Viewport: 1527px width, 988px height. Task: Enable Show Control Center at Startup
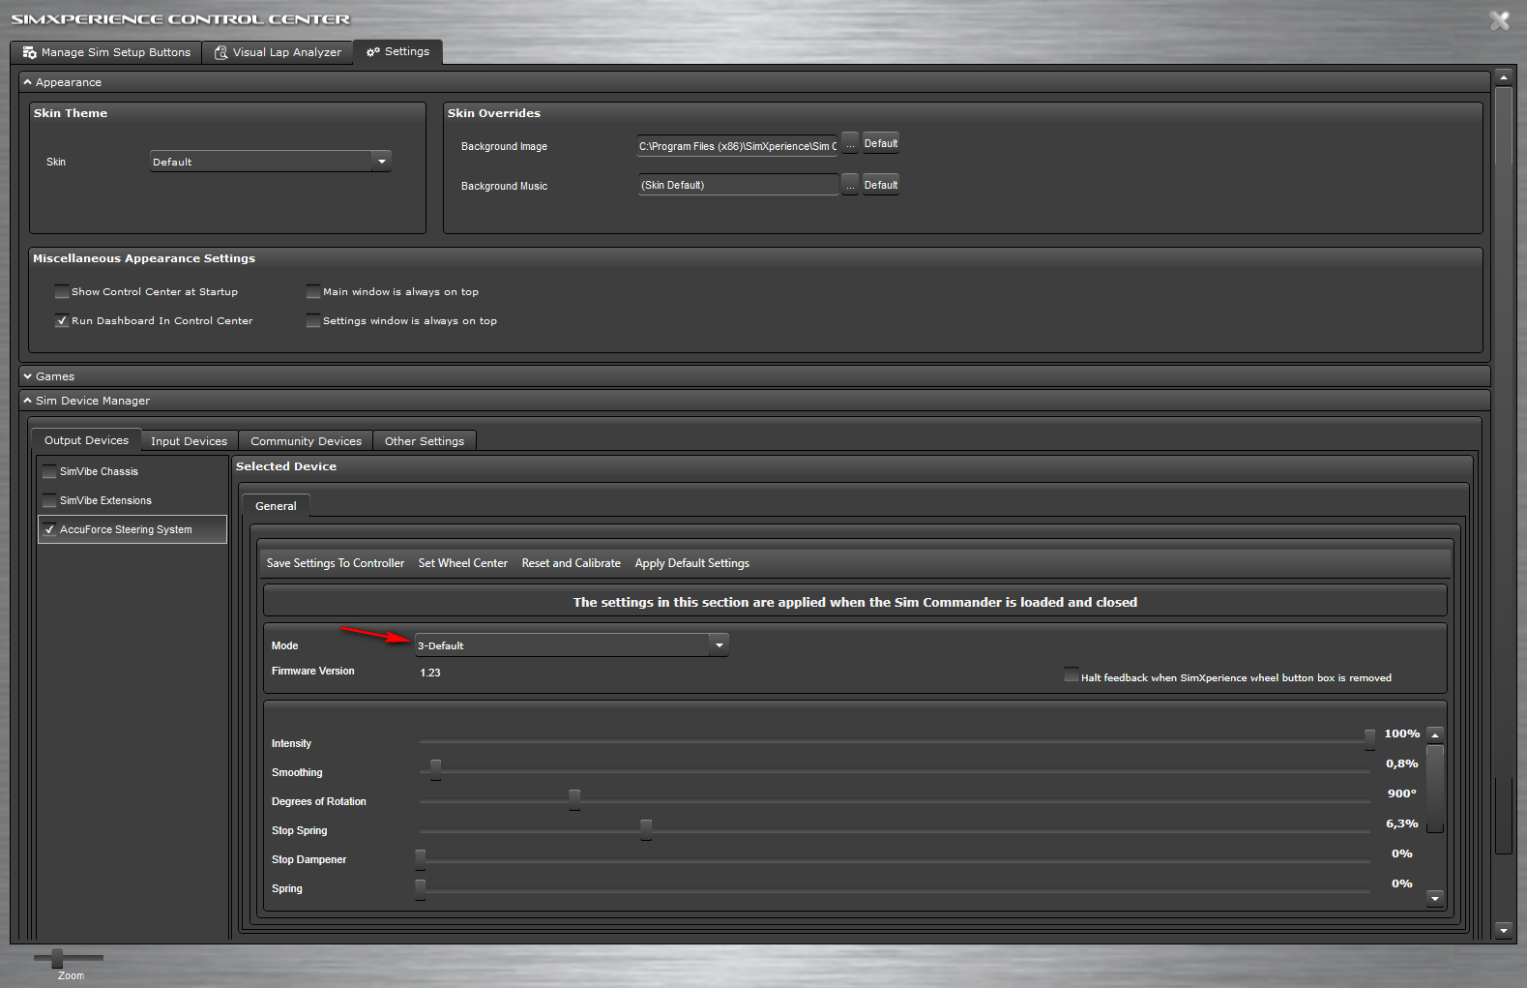62,291
